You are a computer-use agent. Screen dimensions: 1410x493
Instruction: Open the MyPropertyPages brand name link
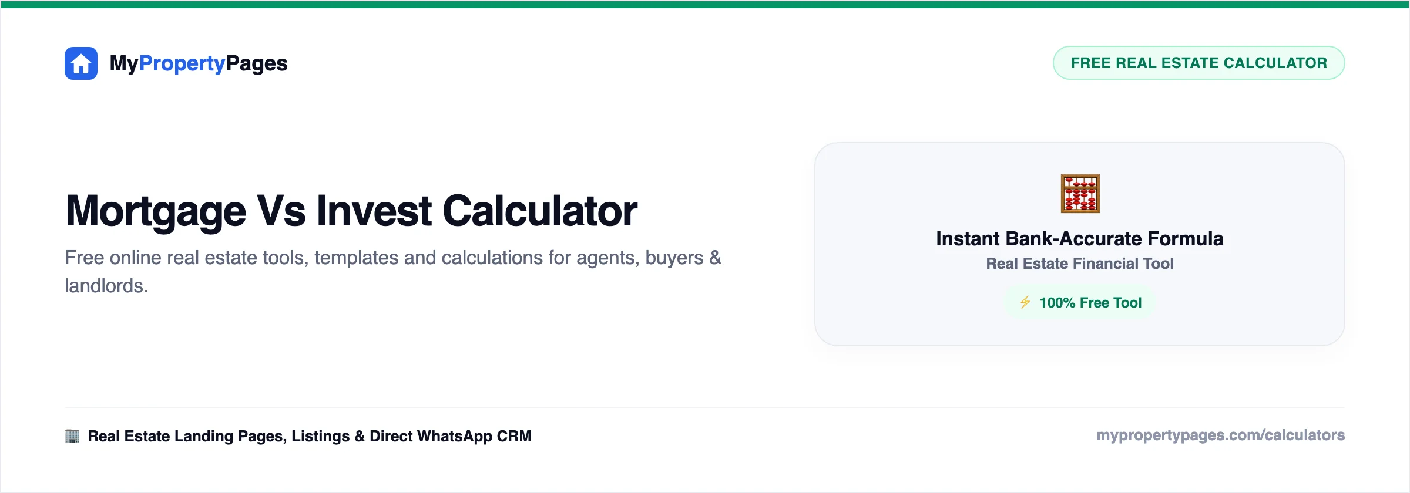coord(199,63)
